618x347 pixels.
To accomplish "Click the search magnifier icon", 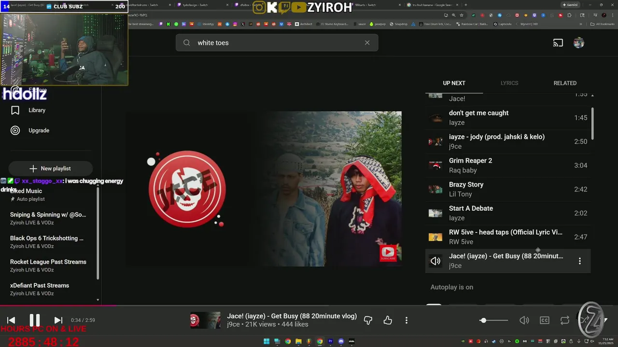I will [186, 42].
